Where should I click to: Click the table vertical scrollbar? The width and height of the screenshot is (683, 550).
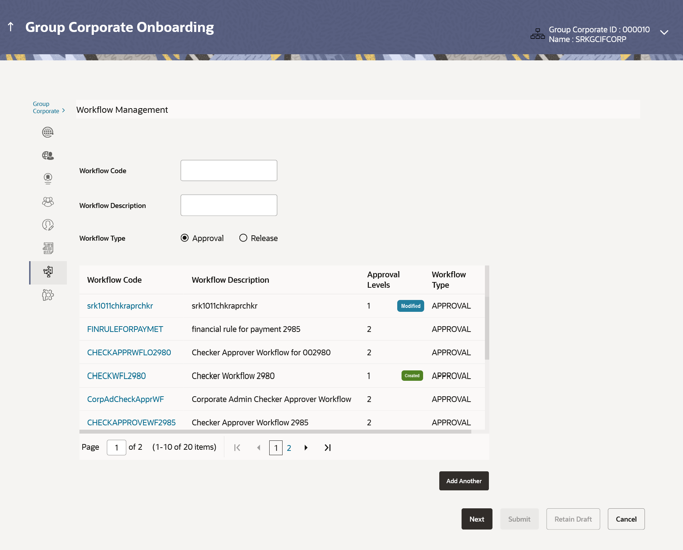(x=487, y=328)
